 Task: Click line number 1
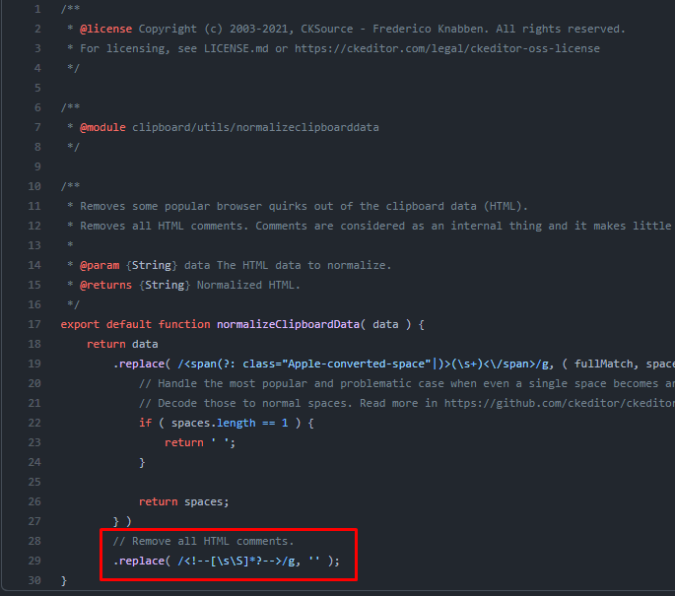(x=37, y=9)
